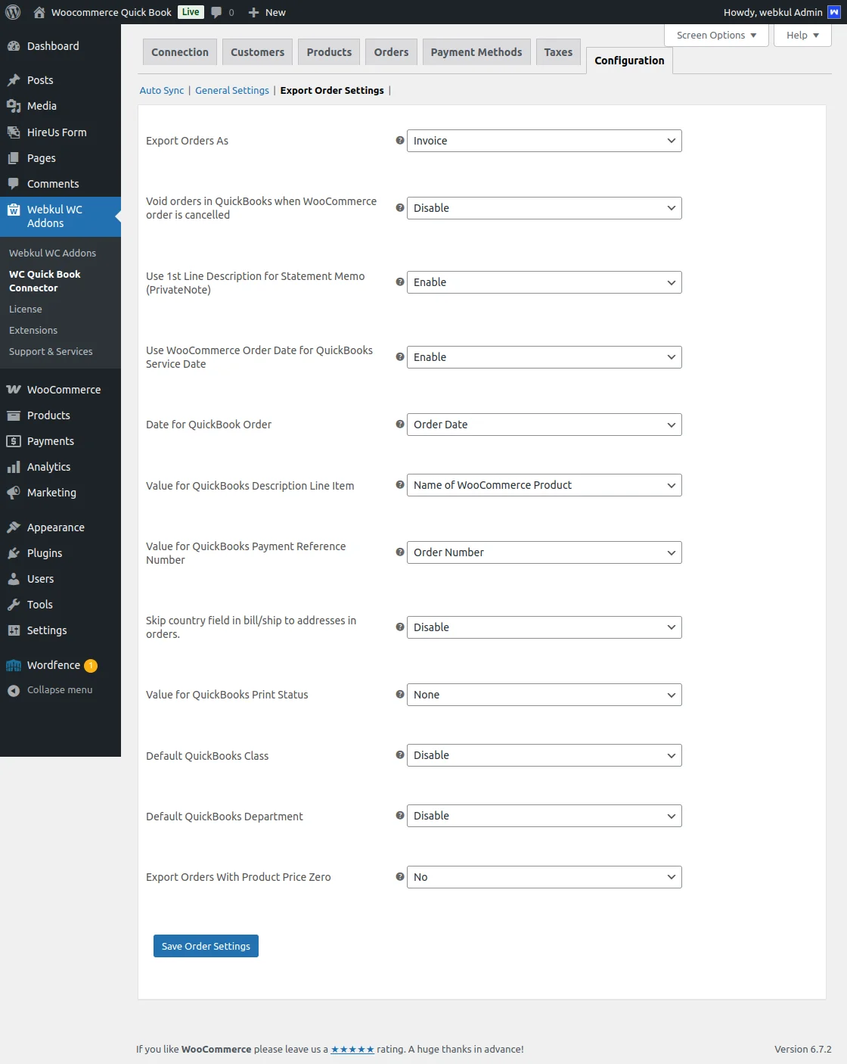Open Analytics via its bar-chart icon
This screenshot has height=1064, width=847.
(14, 466)
